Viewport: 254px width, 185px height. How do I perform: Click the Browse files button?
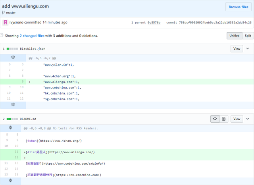(239, 7)
